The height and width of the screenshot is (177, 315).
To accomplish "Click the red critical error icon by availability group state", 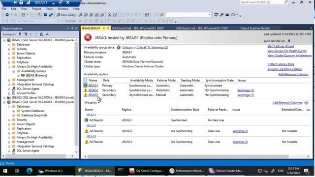I will pos(119,47).
